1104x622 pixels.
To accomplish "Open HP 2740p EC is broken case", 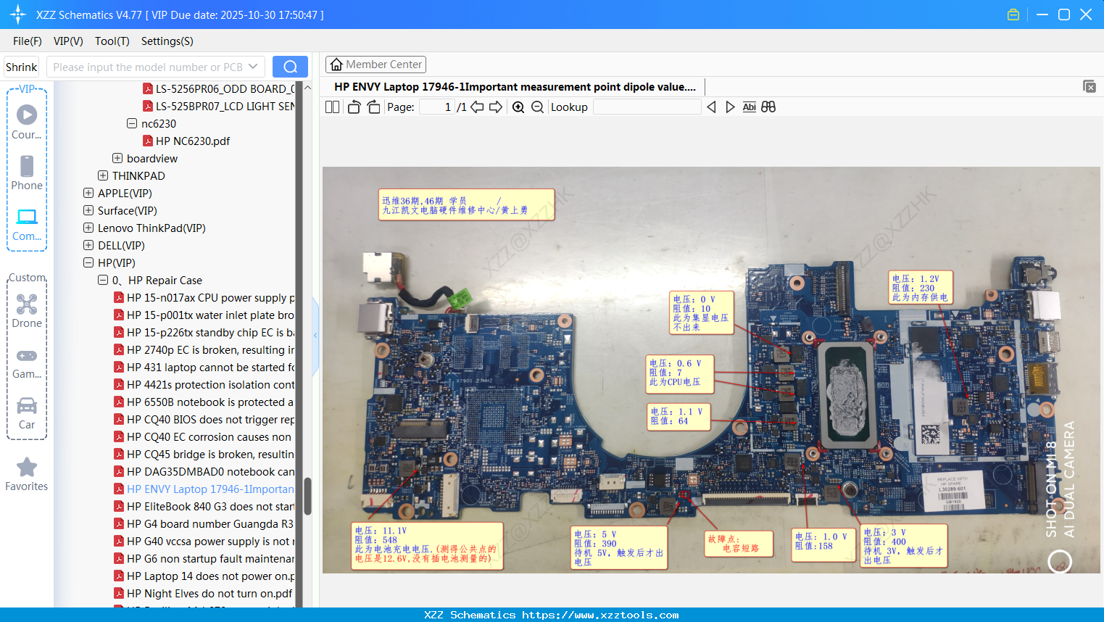I will 204,349.
